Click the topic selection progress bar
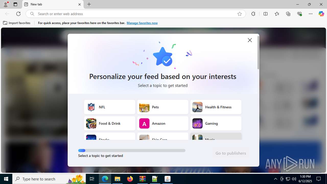Image resolution: width=327 pixels, height=184 pixels. [x=132, y=151]
